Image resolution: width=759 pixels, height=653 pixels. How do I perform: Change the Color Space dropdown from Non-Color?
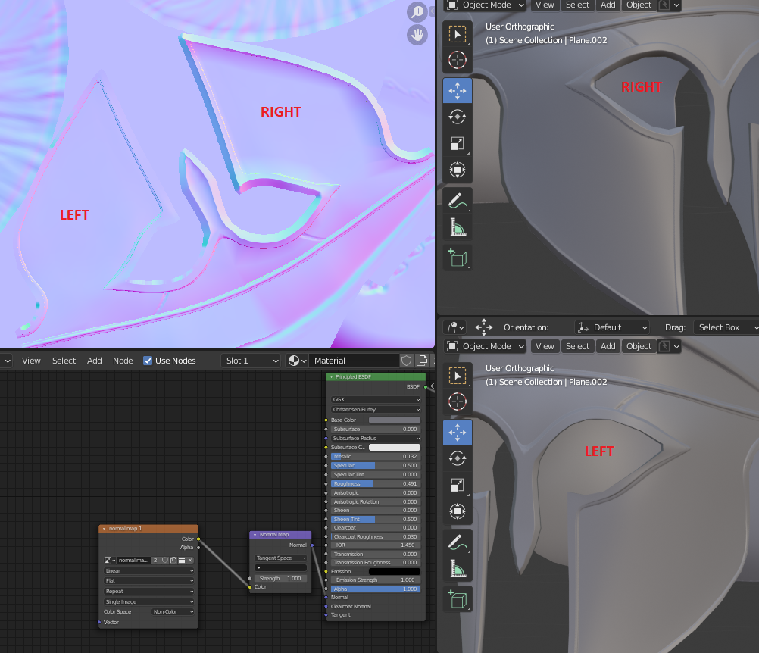173,611
